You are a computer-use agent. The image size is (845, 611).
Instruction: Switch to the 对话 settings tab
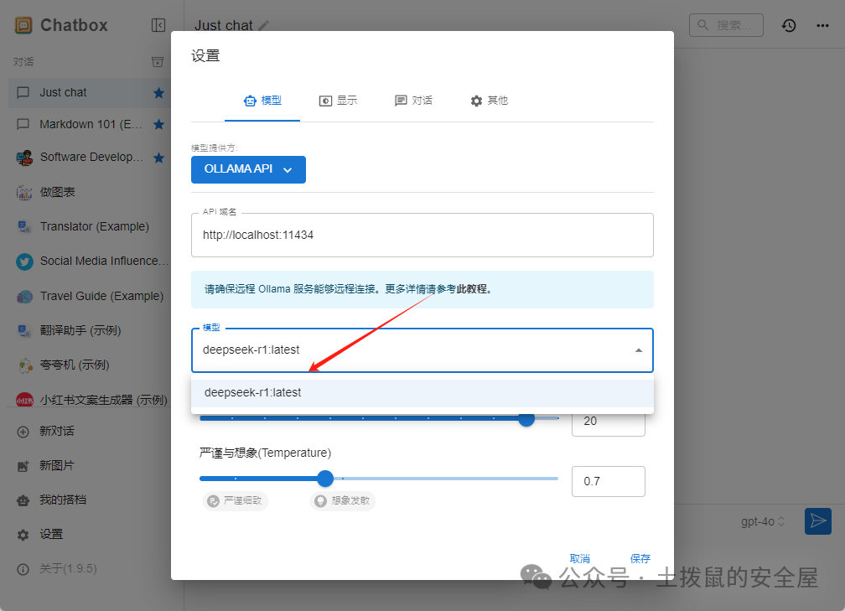(413, 101)
